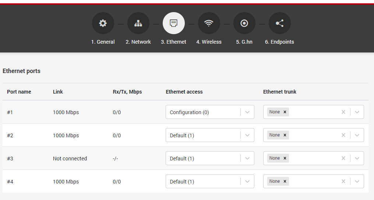
Task: Clear all trunk values for port #3
Action: click(x=343, y=158)
